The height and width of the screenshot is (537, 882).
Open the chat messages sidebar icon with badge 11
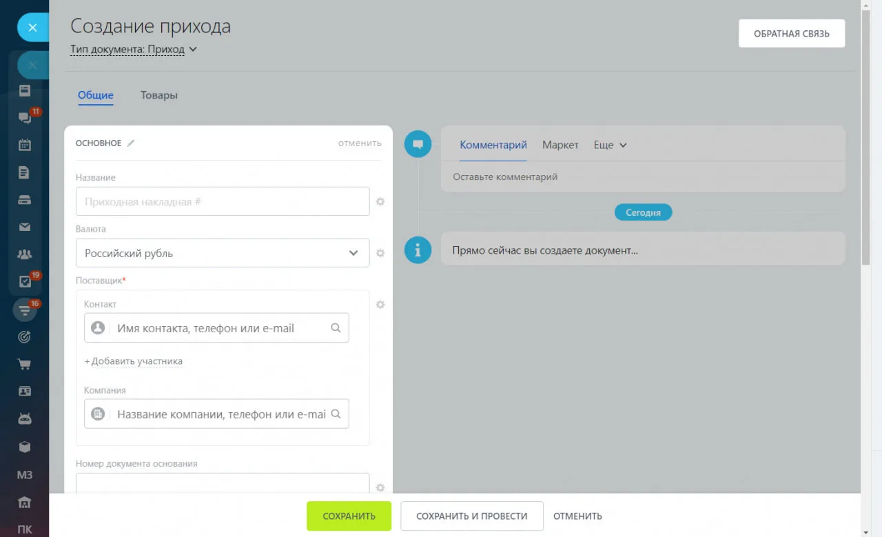(25, 118)
